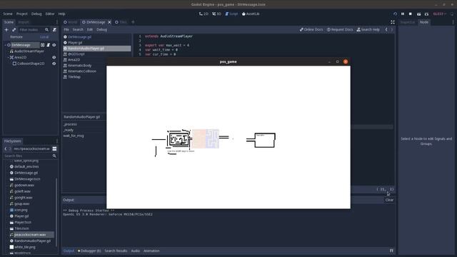This screenshot has width=457, height=257.
Task: Open the Audio bottom panel
Action: 135,251
